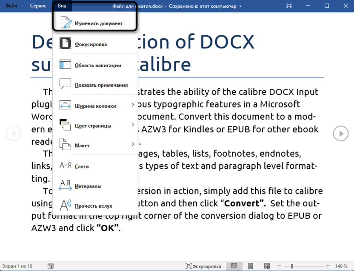Show comments via Показать примечания
Viewport: 354px width, 271px height.
[x=101, y=85]
